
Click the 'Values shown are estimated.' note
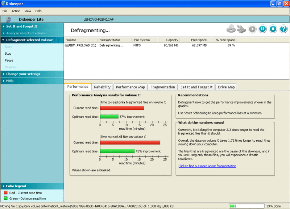point(91,170)
